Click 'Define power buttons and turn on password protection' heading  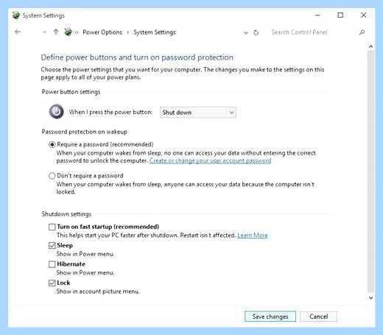click(x=137, y=57)
